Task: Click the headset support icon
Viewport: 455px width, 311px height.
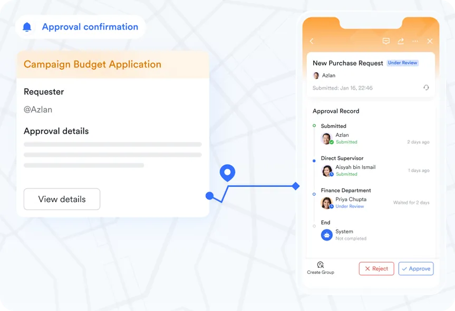Action: tap(426, 87)
